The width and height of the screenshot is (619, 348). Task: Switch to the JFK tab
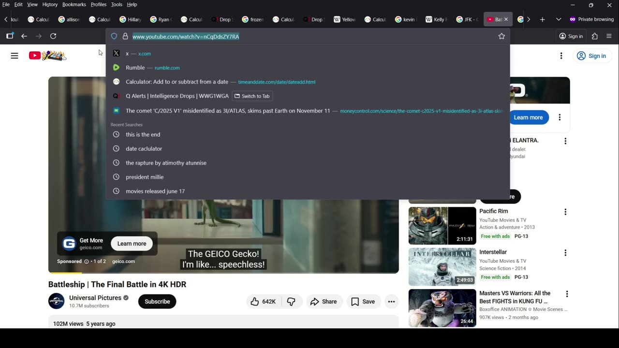(x=467, y=19)
